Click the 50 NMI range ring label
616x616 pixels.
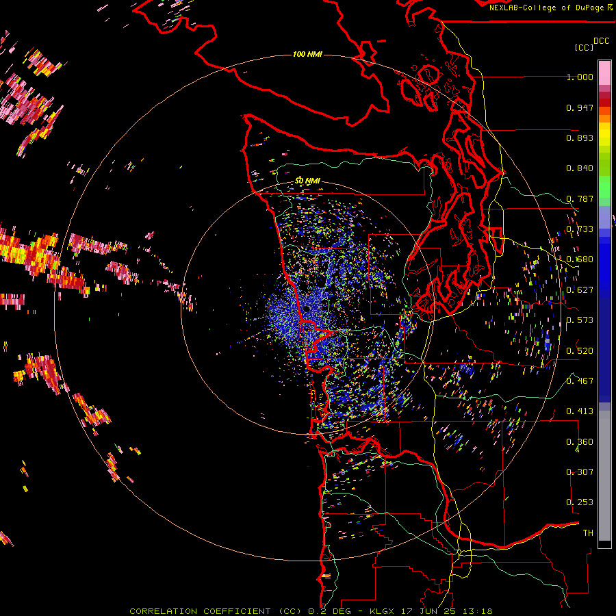307,181
